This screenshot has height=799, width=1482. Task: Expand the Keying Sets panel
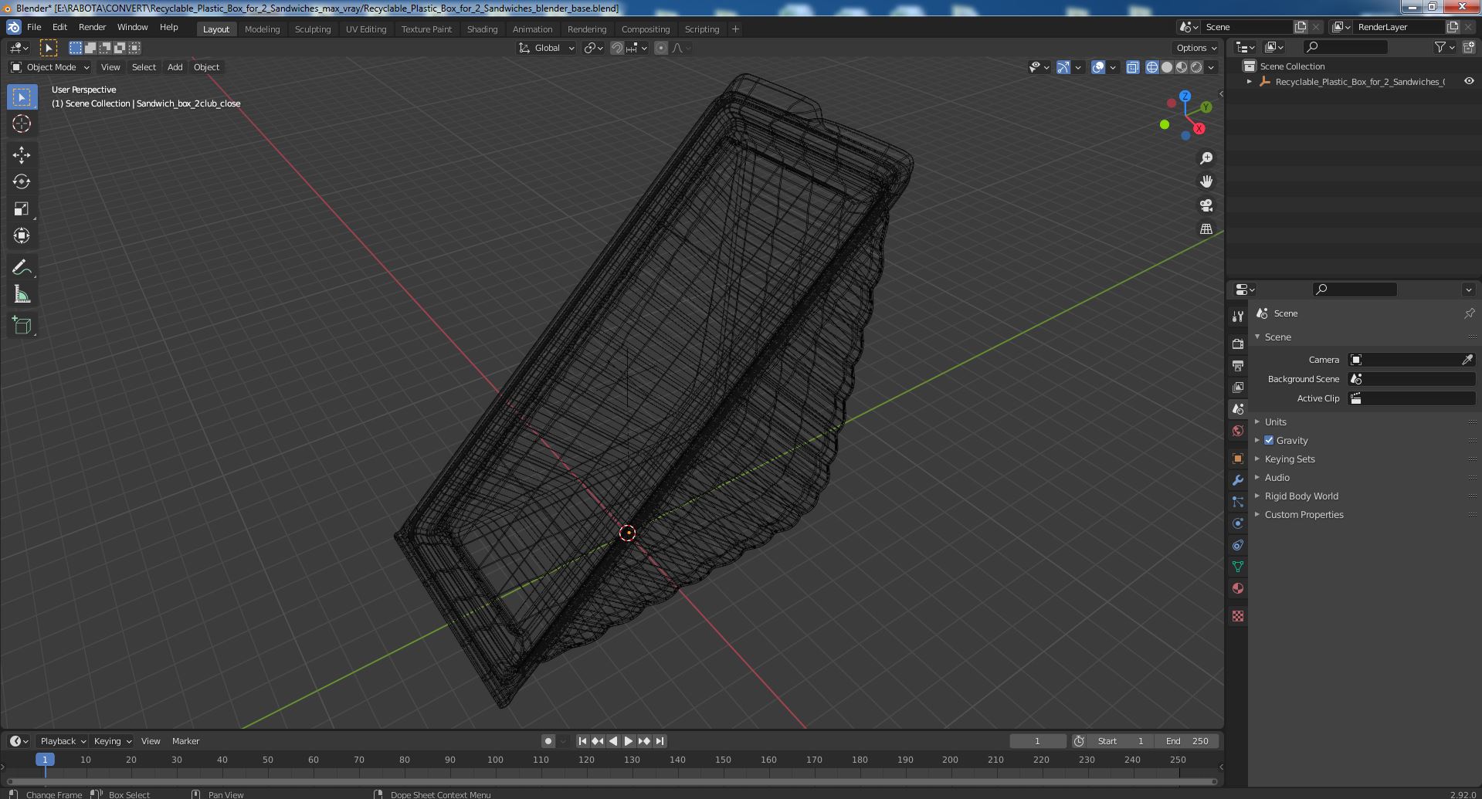point(1290,459)
